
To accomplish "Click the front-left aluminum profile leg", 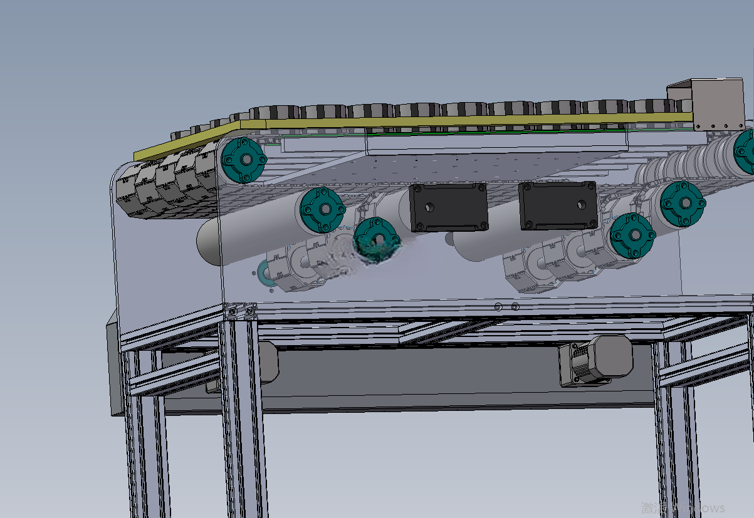I will [x=241, y=413].
